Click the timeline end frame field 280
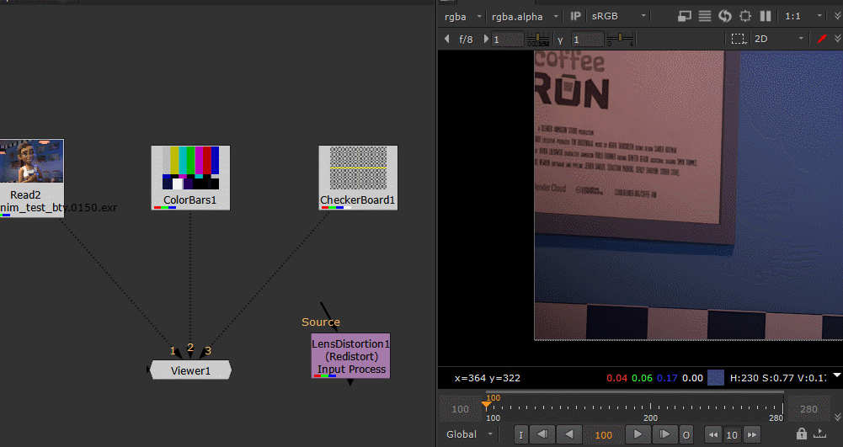Viewport: 843px width, 447px height. (x=808, y=409)
